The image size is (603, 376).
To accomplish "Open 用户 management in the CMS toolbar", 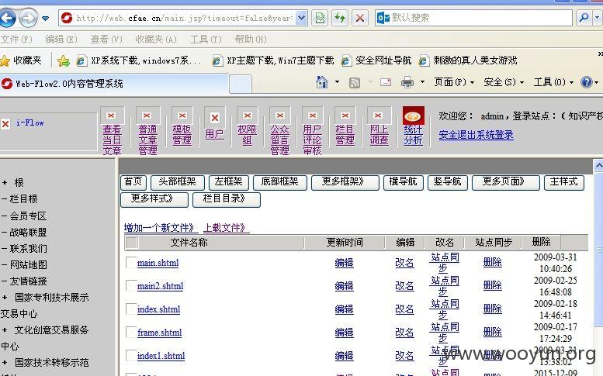I will [215, 124].
